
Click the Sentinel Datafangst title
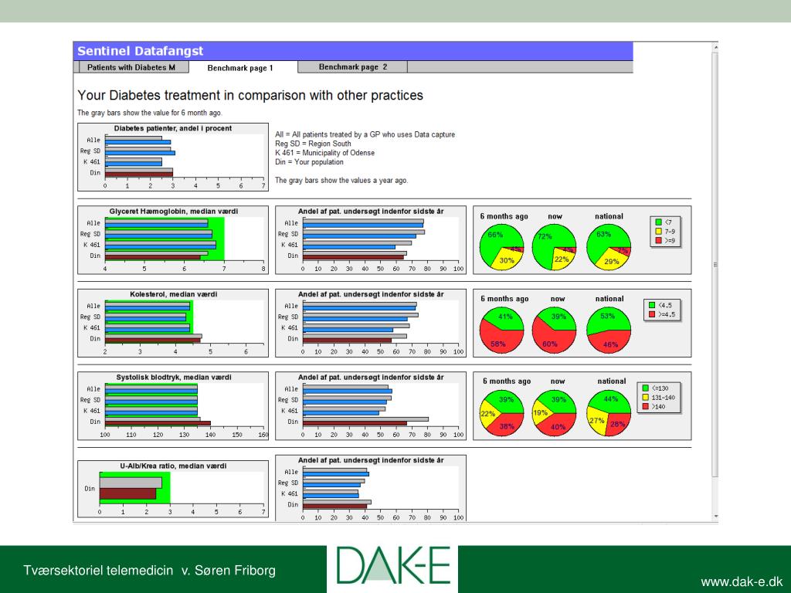click(141, 51)
